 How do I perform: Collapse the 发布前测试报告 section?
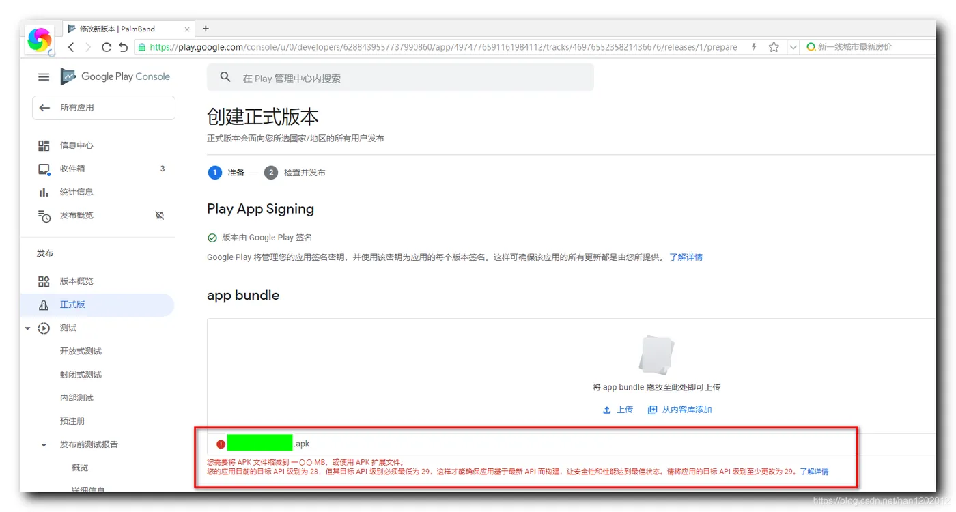[x=43, y=444]
